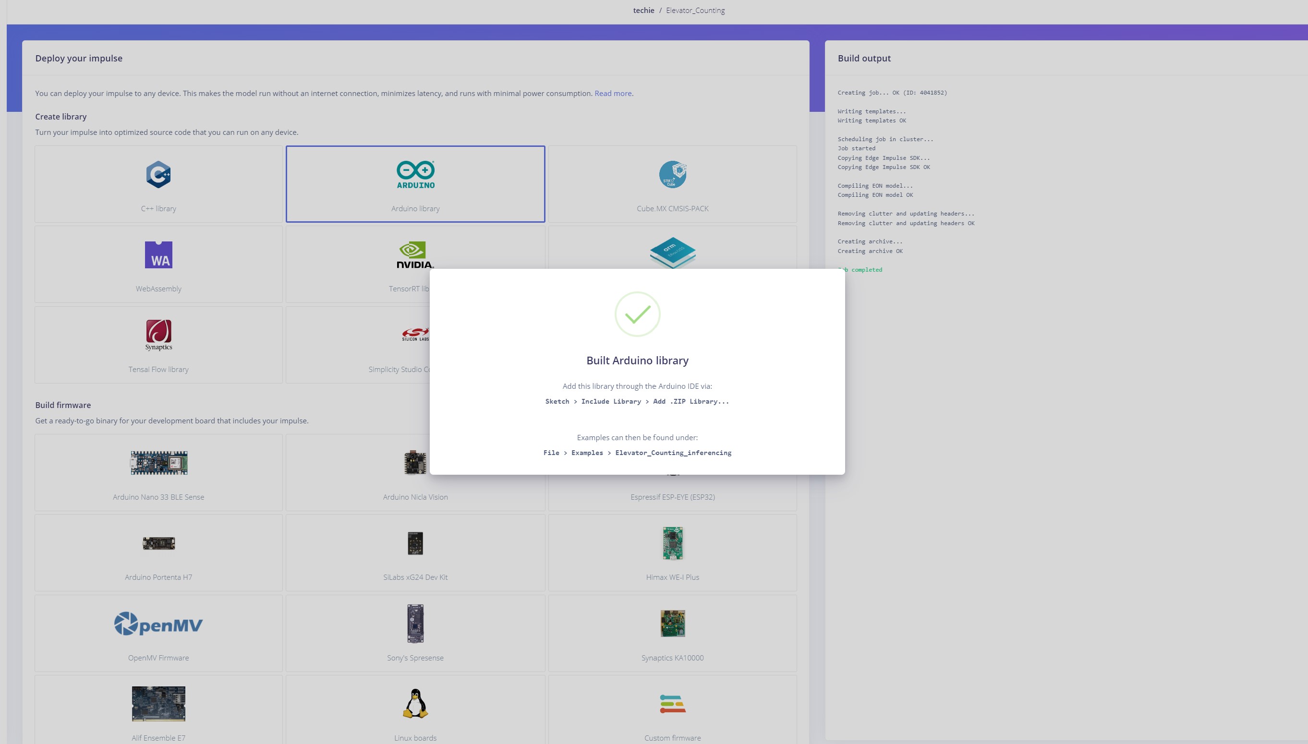Select OpenMV Firmware option
This screenshot has height=744, width=1308.
(x=158, y=633)
